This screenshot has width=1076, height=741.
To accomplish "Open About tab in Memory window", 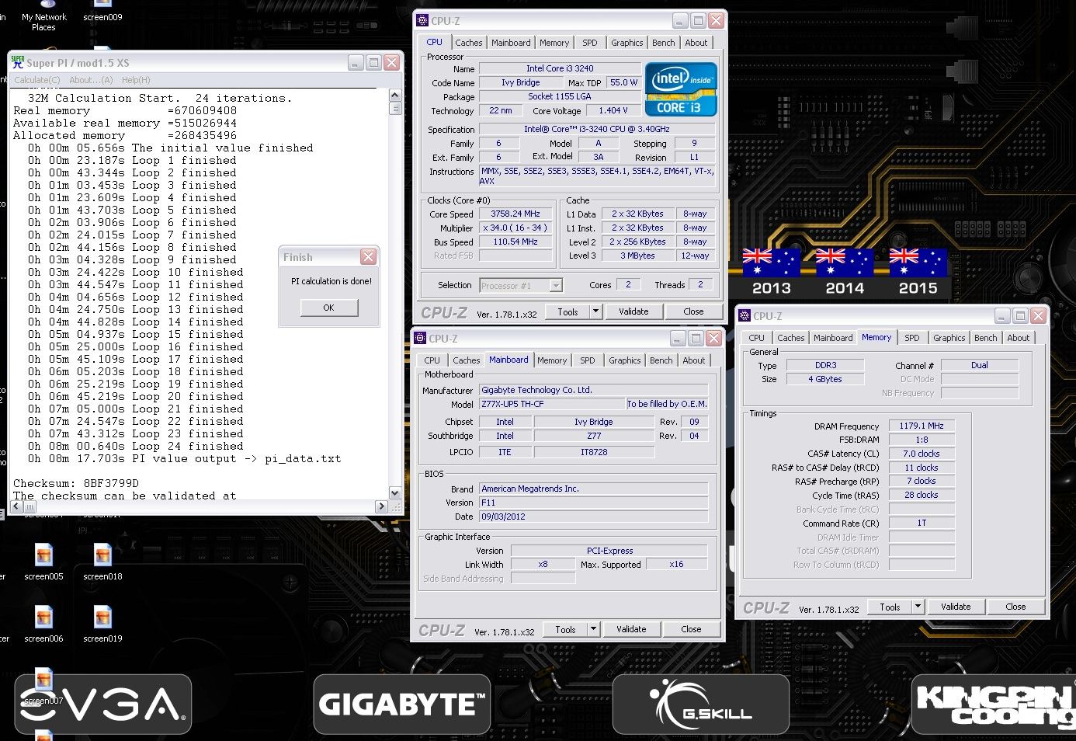I will (1019, 338).
